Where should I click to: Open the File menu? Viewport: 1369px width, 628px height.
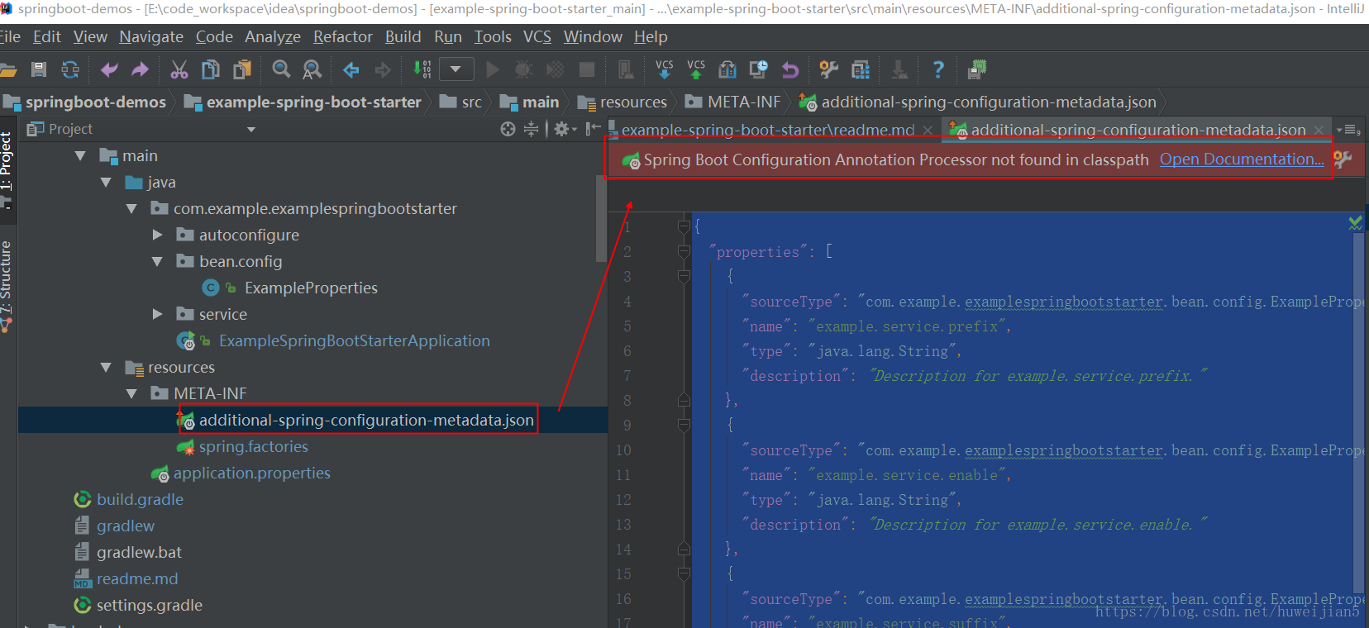pos(10,37)
